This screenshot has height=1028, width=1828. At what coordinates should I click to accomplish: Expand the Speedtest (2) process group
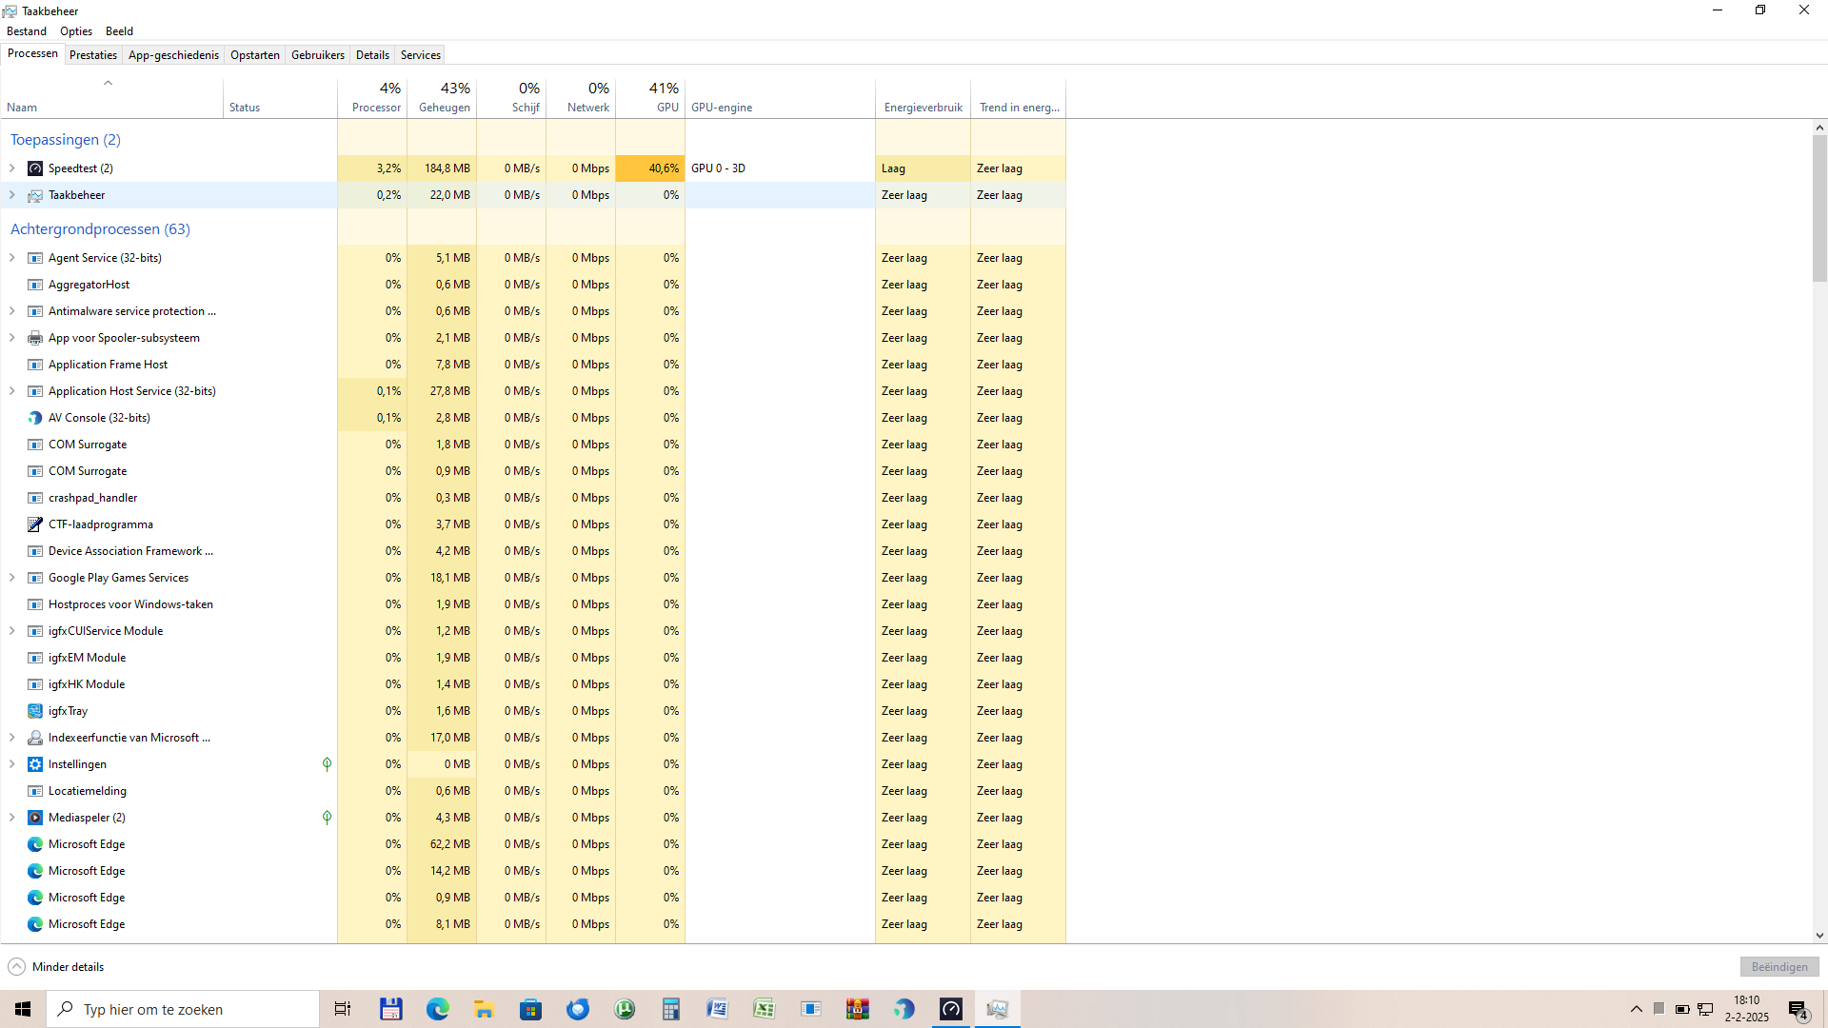tap(12, 168)
